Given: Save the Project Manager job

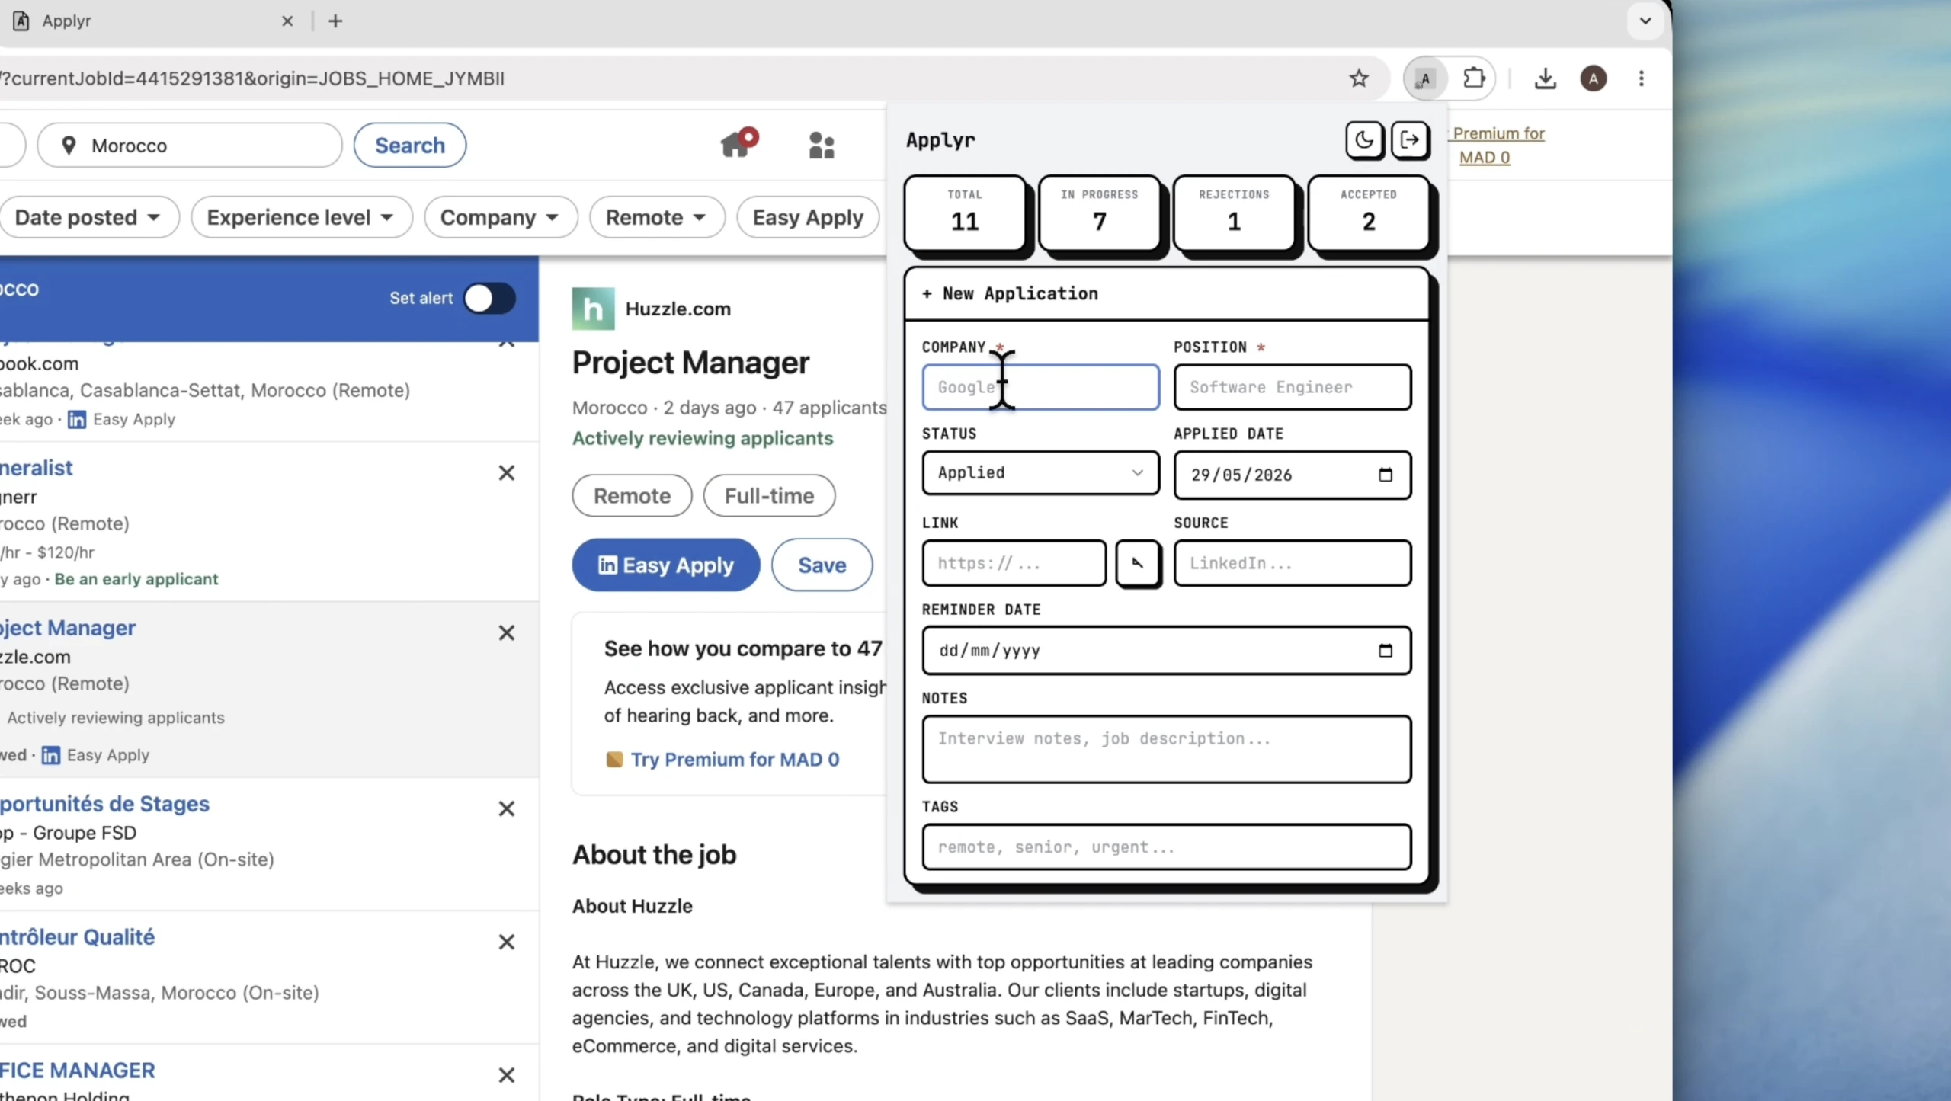Looking at the screenshot, I should click(x=822, y=565).
